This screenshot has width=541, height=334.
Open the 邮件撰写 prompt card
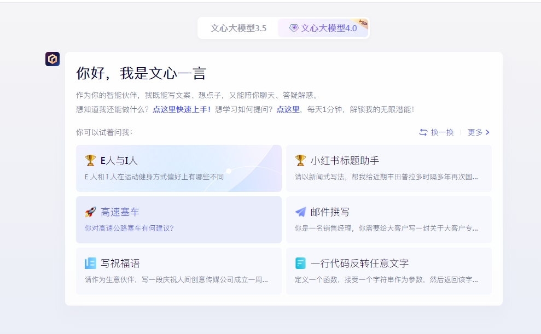[x=388, y=219]
